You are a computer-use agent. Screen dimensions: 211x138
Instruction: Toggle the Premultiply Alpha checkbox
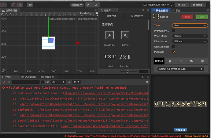174,31
